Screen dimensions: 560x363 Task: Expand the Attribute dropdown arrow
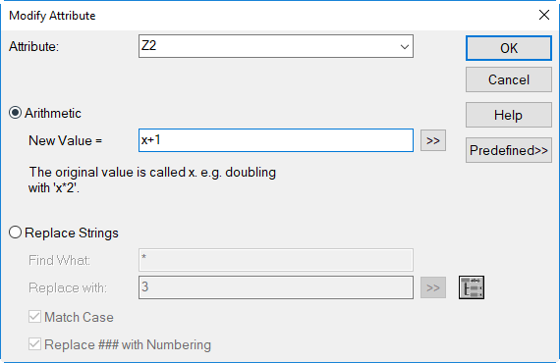pos(405,46)
